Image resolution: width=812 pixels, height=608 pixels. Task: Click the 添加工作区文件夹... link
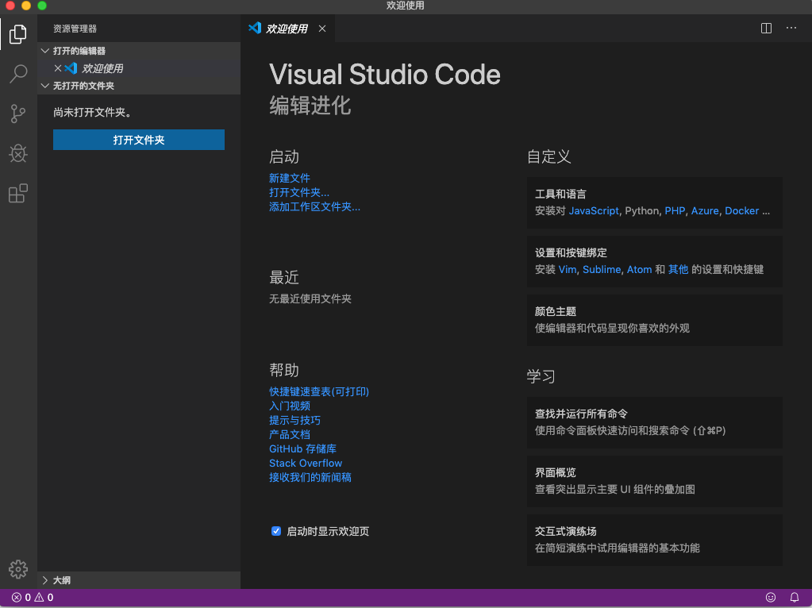(314, 206)
